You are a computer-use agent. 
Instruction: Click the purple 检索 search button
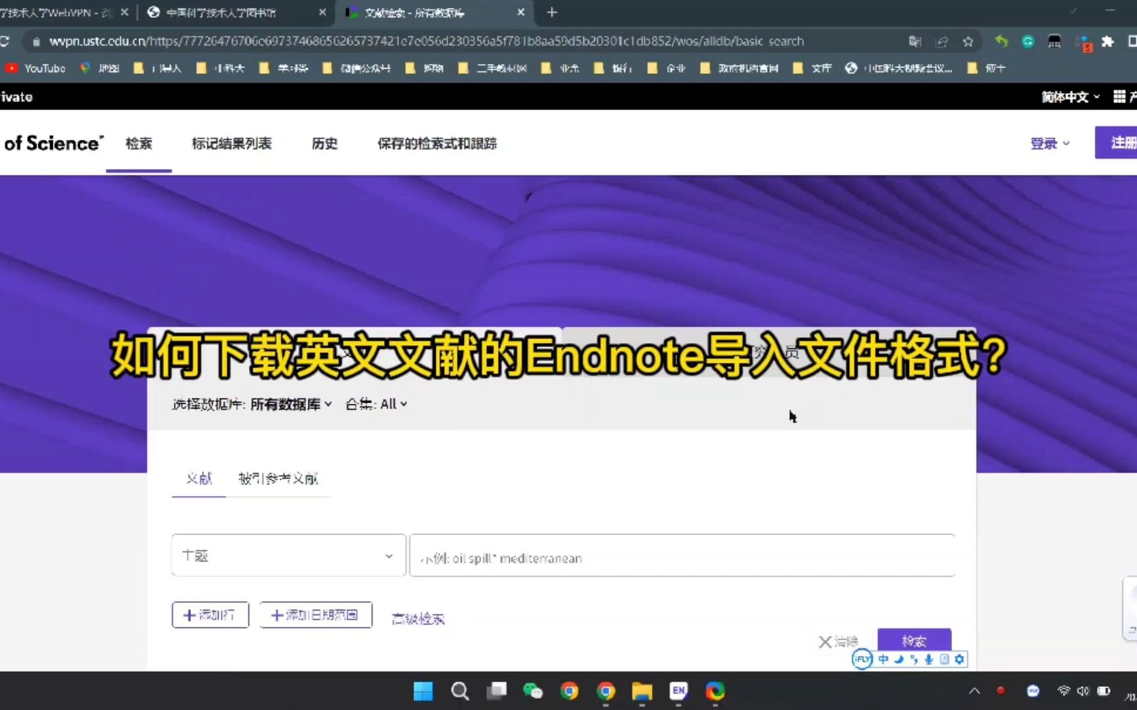914,640
